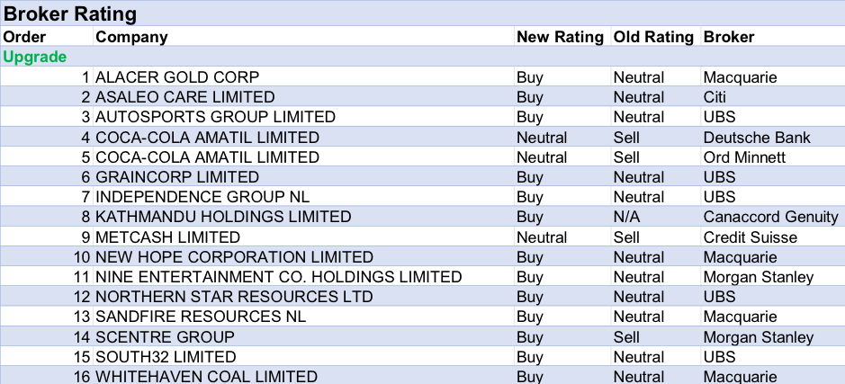The width and height of the screenshot is (845, 384).
Task: Select Coca-Cola Amatil's Neutral rating cell
Action: [542, 138]
